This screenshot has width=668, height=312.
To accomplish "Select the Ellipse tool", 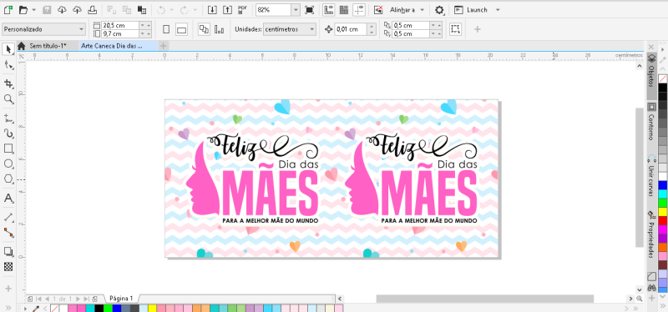I will (x=8, y=164).
